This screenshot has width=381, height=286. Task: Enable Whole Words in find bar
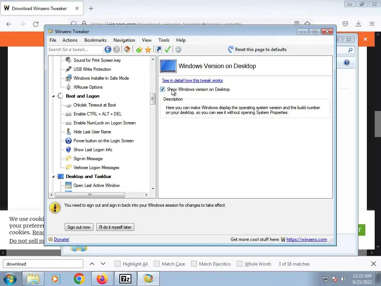[240, 264]
